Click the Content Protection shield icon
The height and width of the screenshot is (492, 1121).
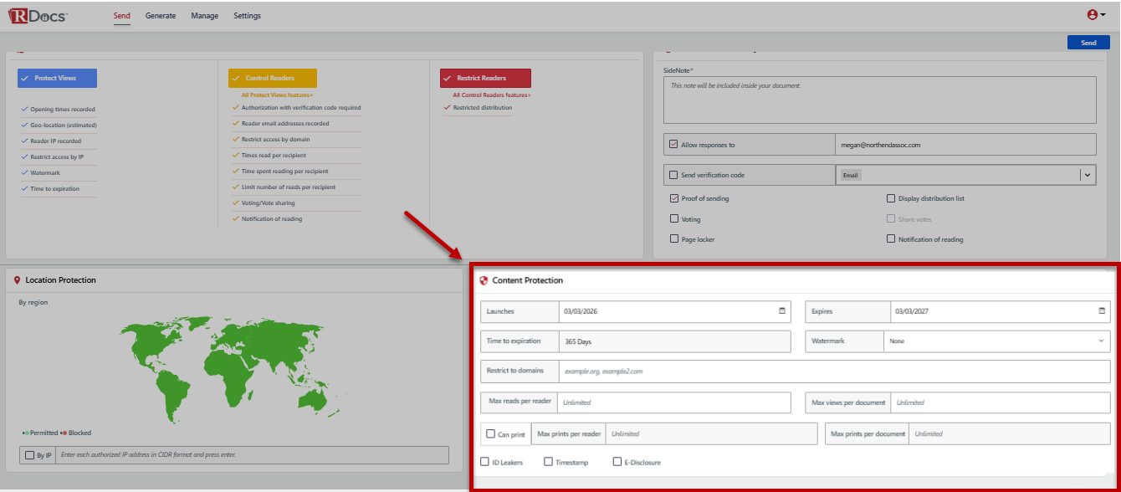[x=484, y=280]
